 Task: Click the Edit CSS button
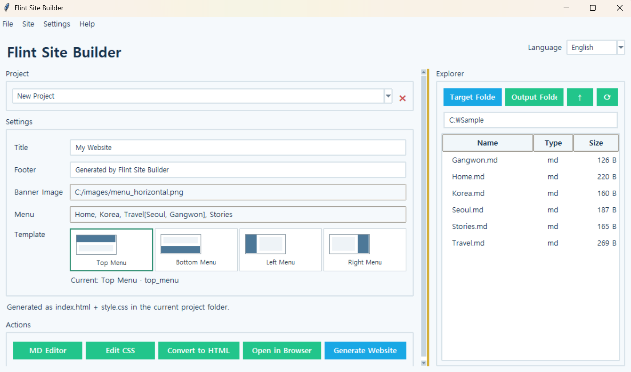pos(120,350)
